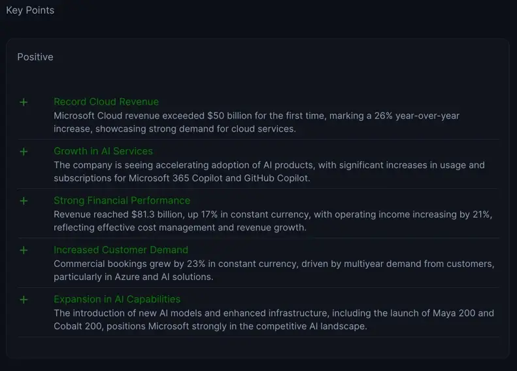The image size is (517, 371).
Task: Open the Record Cloud Revenue heading
Action: point(106,102)
